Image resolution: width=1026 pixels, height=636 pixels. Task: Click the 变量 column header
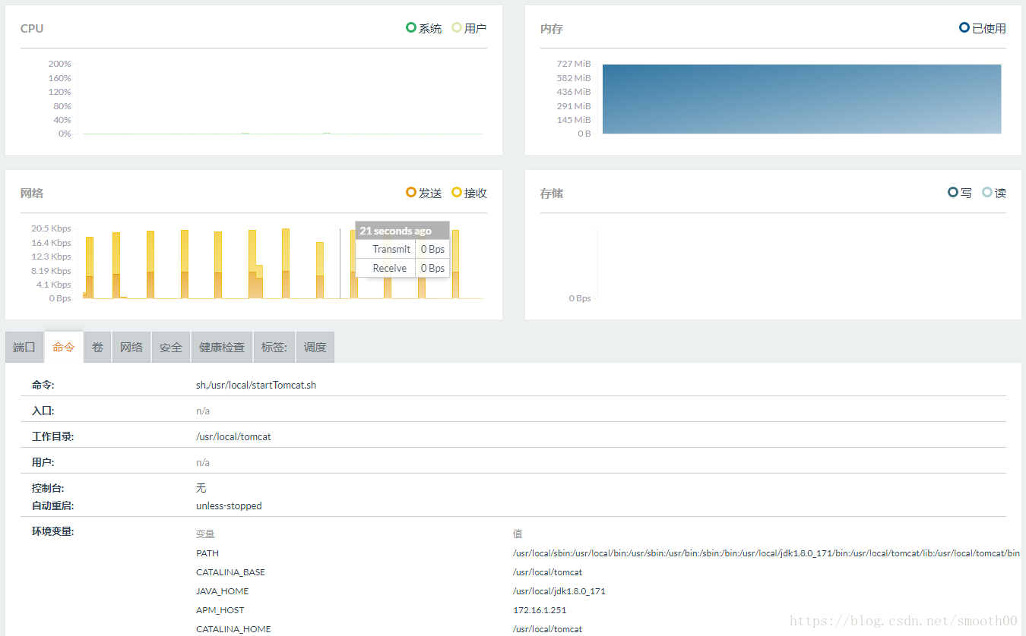pos(205,534)
